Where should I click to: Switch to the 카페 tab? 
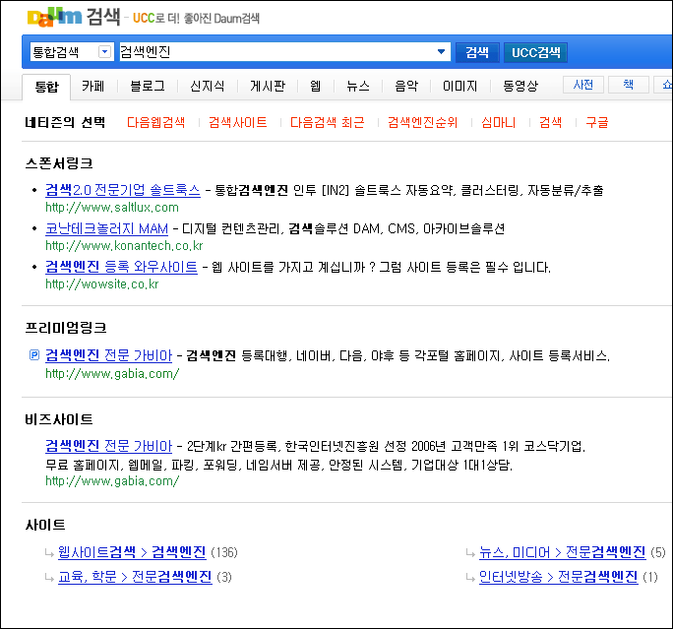(x=93, y=86)
